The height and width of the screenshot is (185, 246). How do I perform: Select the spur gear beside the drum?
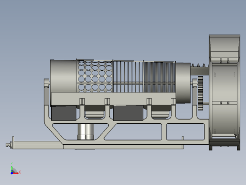point(200,93)
